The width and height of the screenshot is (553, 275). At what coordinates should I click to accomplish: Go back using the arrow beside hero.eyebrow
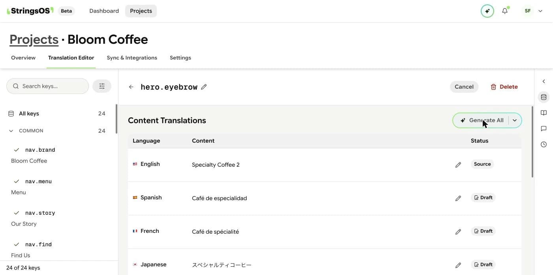tap(131, 87)
